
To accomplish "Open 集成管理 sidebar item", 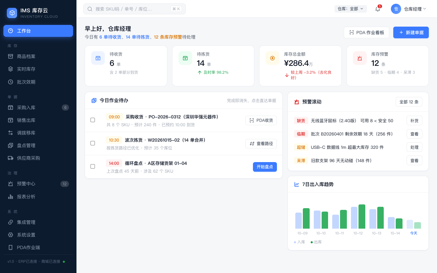I will (x=38, y=222).
